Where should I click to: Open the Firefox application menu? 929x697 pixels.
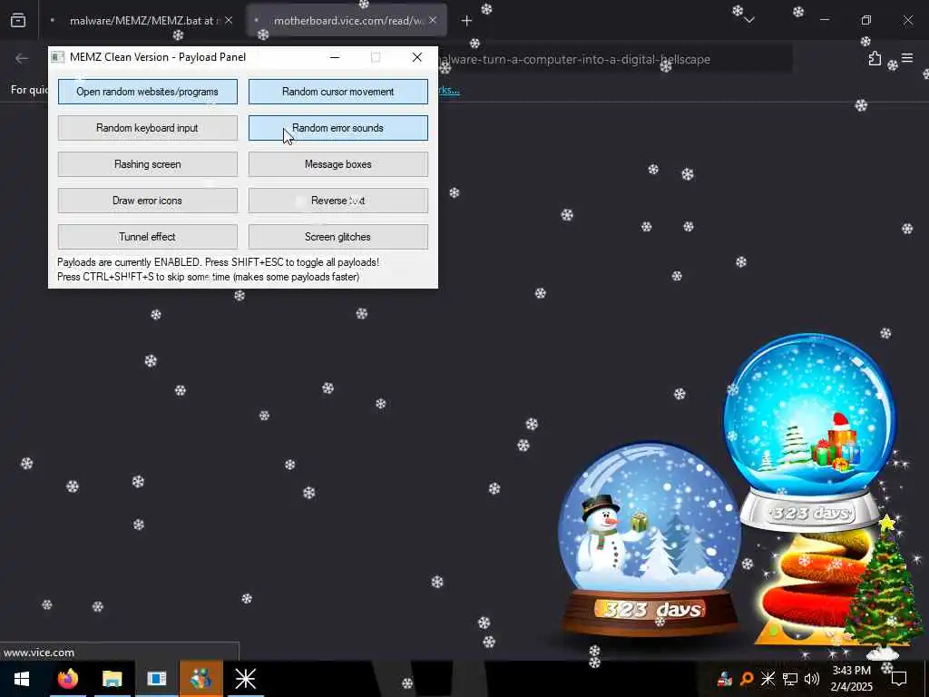[x=907, y=58]
